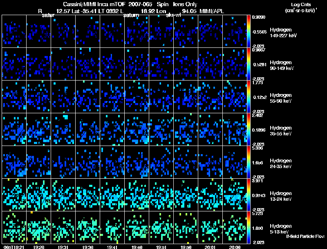Select the 'Log Cnts' colorbar heading
The width and height of the screenshot is (327, 249).
click(x=301, y=4)
